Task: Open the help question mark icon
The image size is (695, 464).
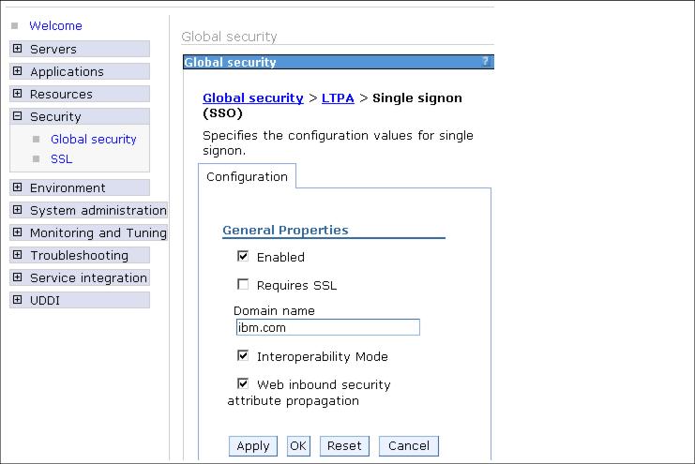Action: click(485, 61)
